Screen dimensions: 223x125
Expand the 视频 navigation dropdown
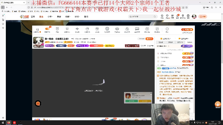click(68, 17)
